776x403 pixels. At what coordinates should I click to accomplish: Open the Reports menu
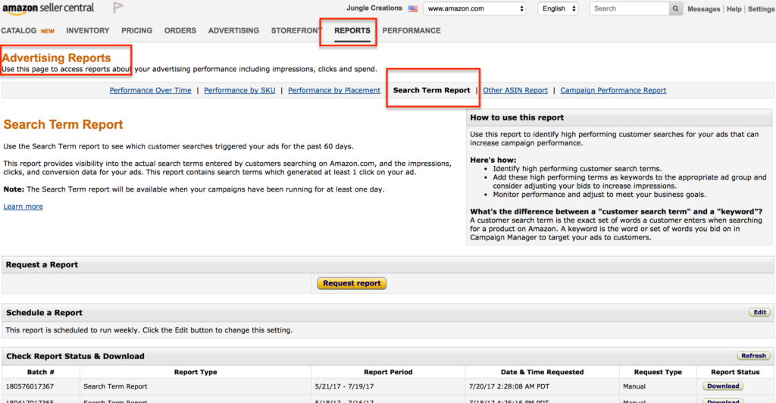(352, 30)
